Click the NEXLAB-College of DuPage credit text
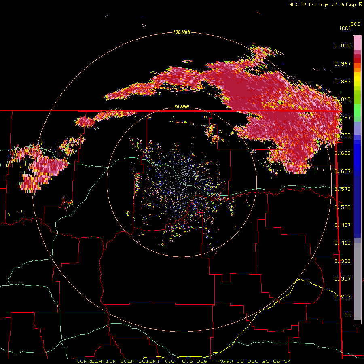 tap(323, 4)
